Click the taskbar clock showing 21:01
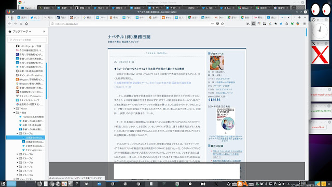This screenshot has width=332, height=187. [x=302, y=184]
